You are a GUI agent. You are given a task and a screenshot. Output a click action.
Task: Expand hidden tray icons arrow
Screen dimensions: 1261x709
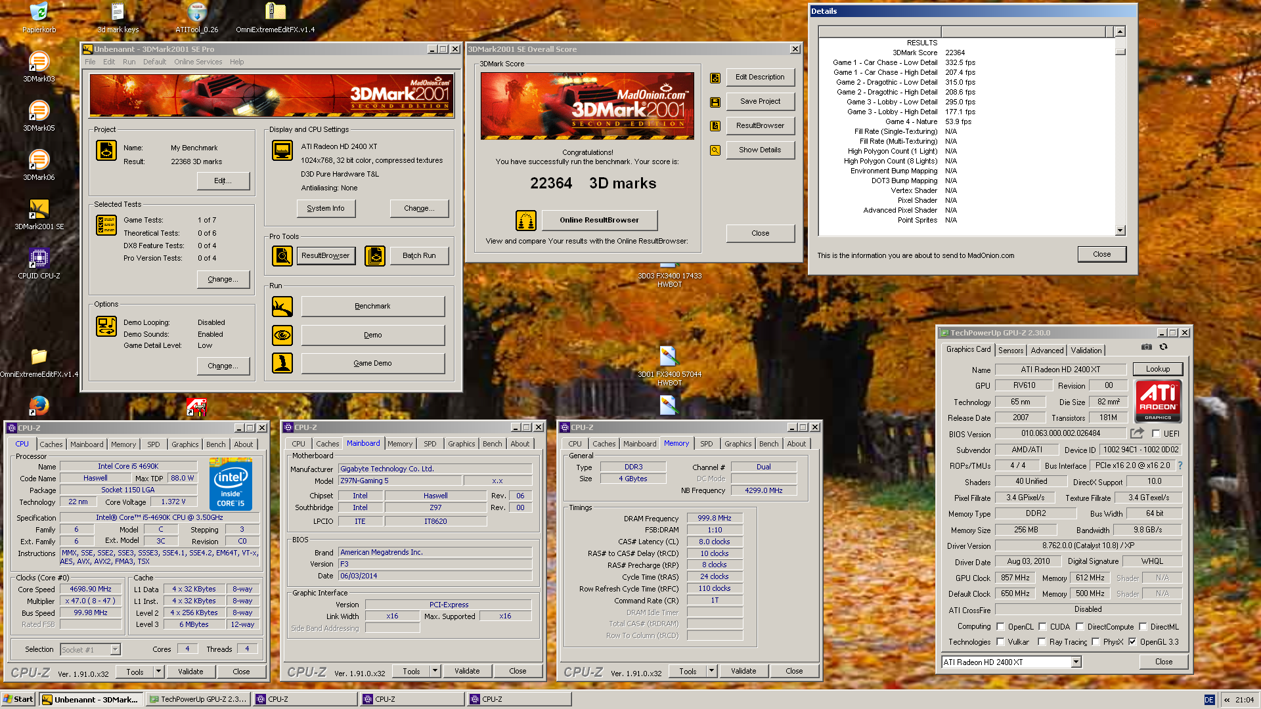[1226, 700]
